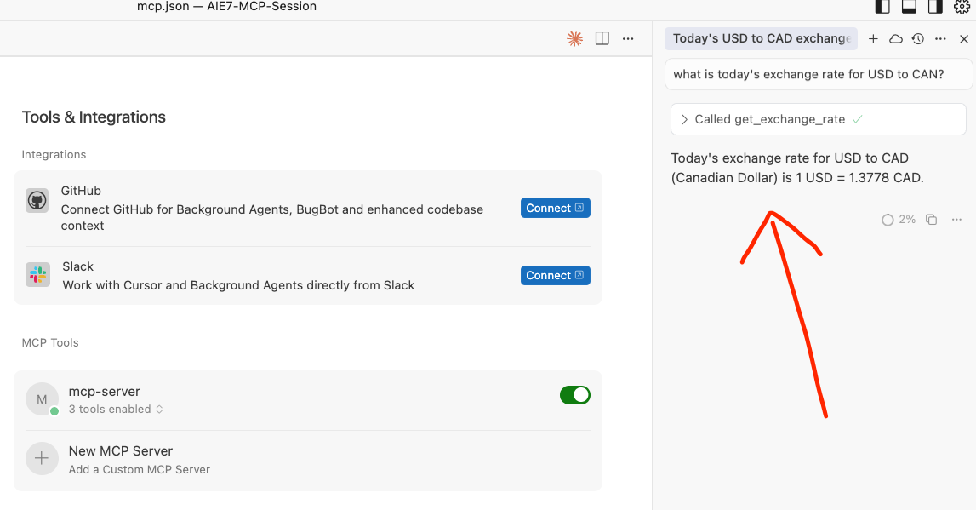Viewport: 976px width, 510px height.
Task: Disable the mcp-server toggle
Action: 574,394
